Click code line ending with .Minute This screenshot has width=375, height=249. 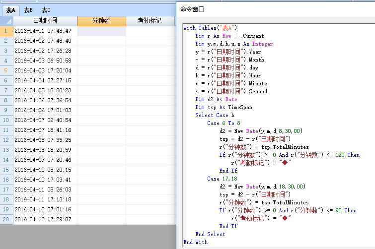[x=231, y=83]
